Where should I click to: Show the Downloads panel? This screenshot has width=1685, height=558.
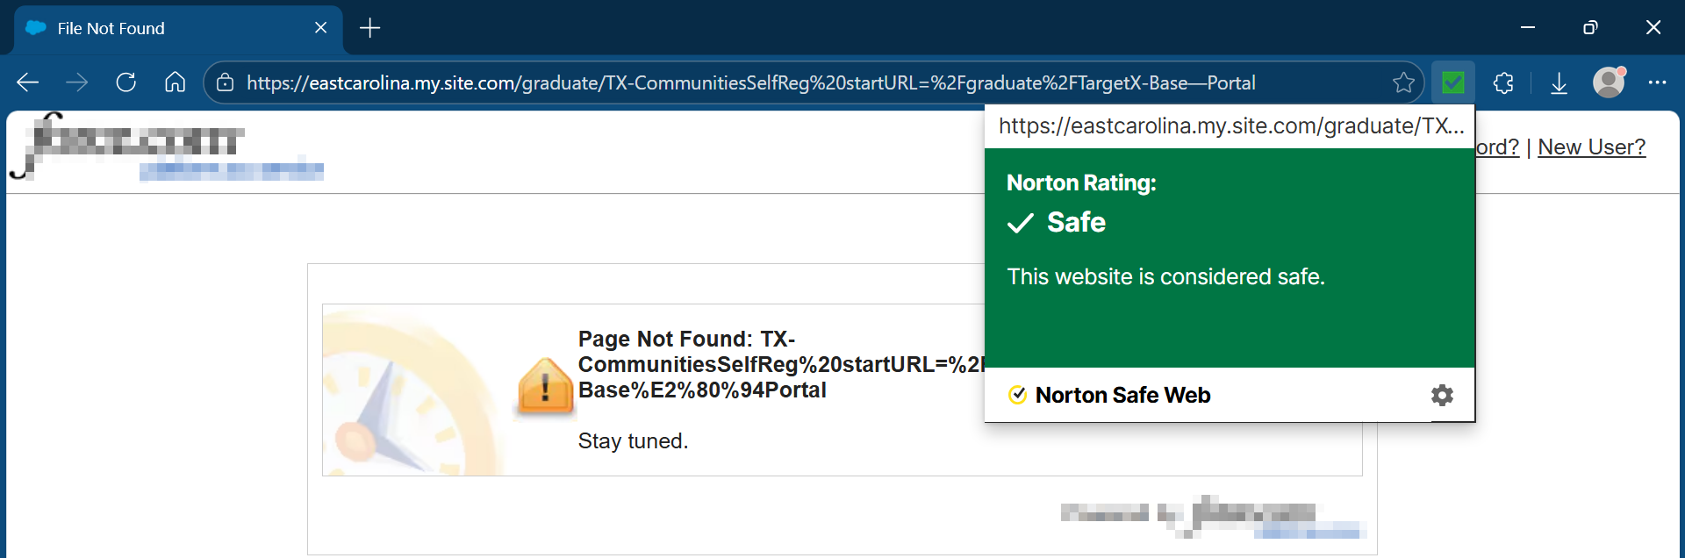point(1559,82)
